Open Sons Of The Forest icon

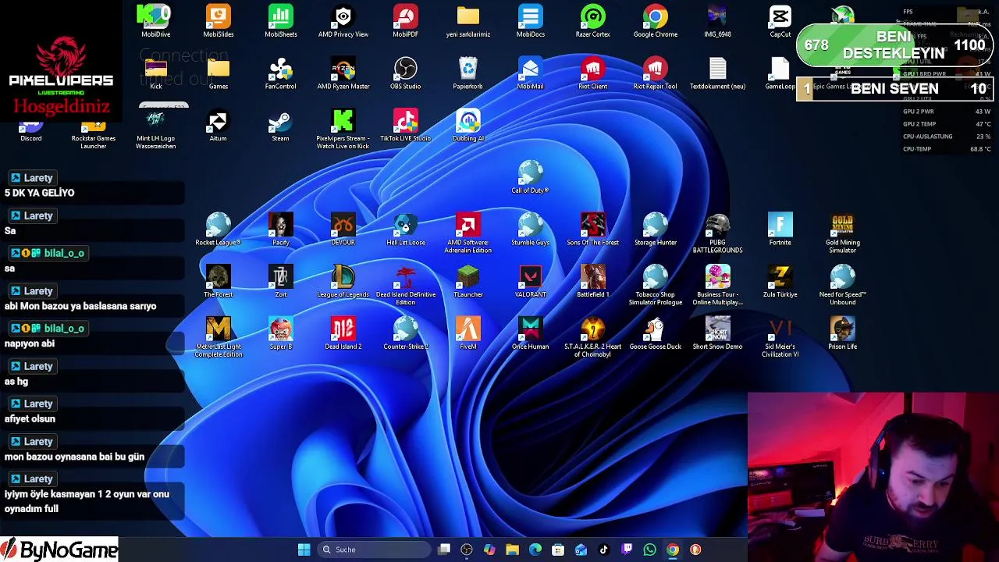click(x=592, y=229)
